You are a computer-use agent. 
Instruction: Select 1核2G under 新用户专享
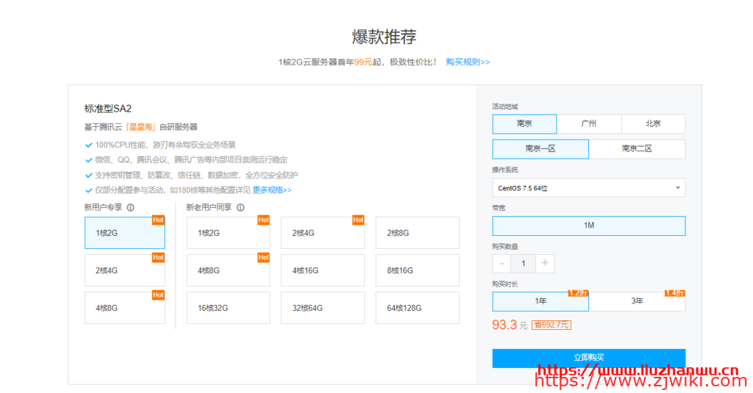pos(125,233)
